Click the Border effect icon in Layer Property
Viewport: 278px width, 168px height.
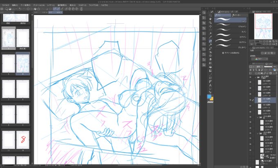point(262,53)
